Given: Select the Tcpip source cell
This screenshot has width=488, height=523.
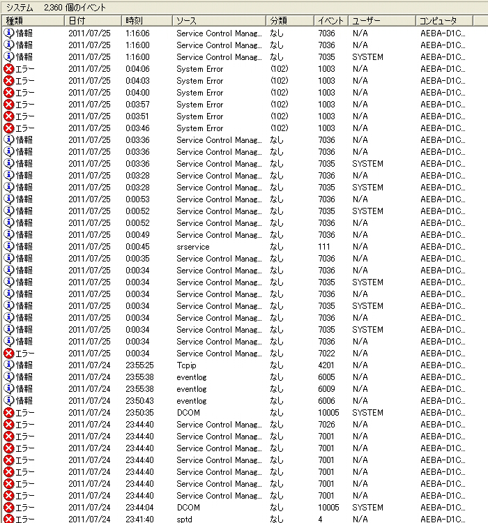Looking at the screenshot, I should (x=186, y=365).
